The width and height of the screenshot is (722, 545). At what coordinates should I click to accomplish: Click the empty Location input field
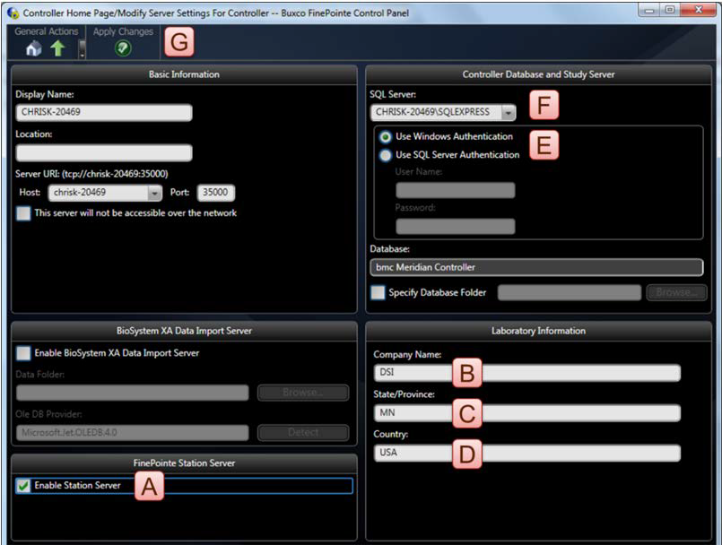coord(104,152)
